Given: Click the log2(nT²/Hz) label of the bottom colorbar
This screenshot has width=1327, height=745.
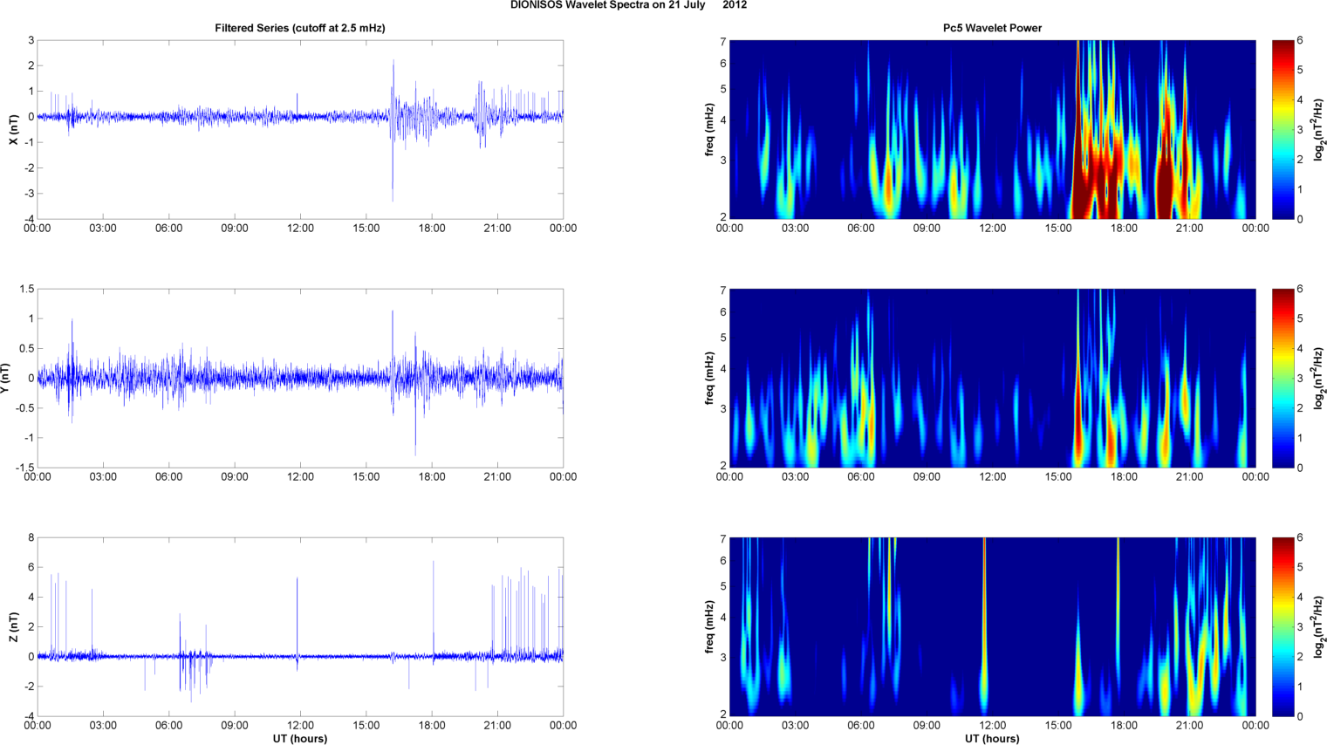Looking at the screenshot, I should 1319,627.
